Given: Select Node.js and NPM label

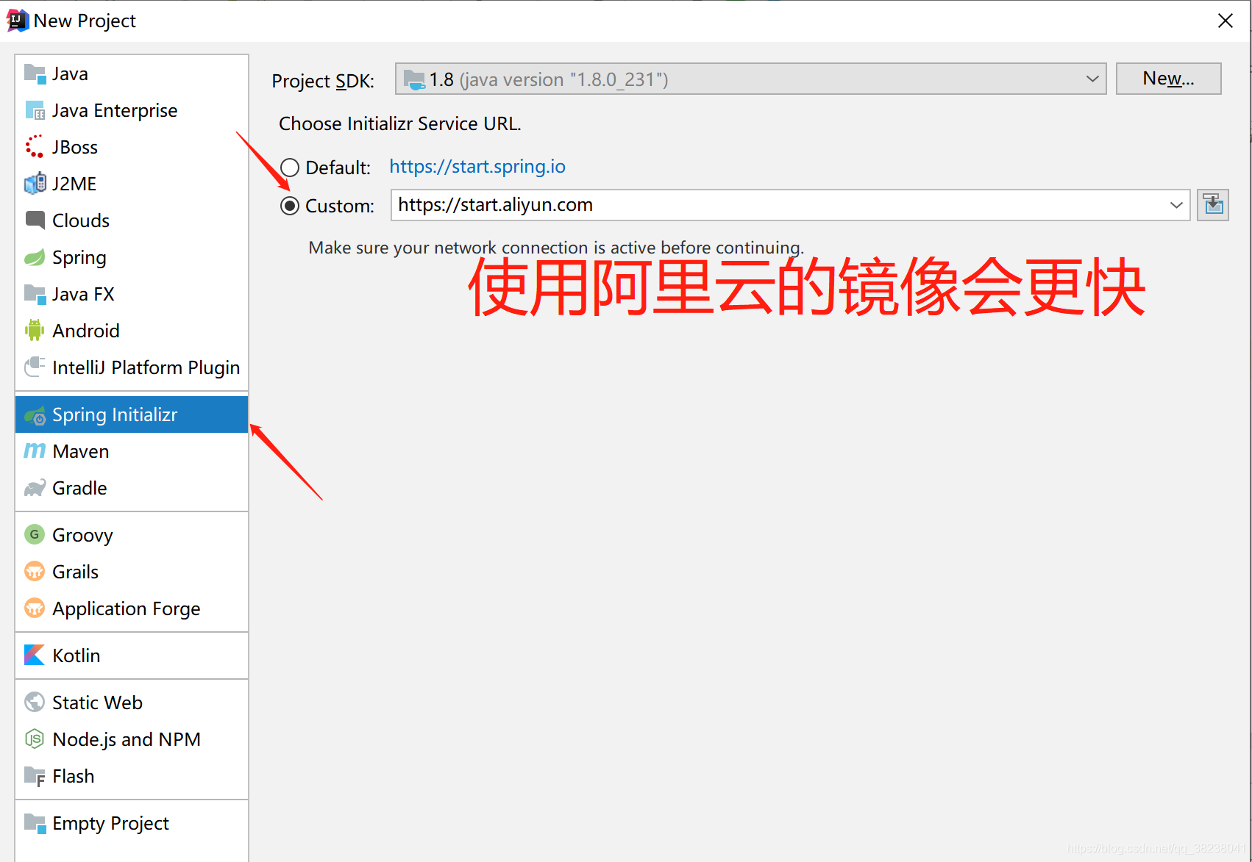Looking at the screenshot, I should pos(127,740).
